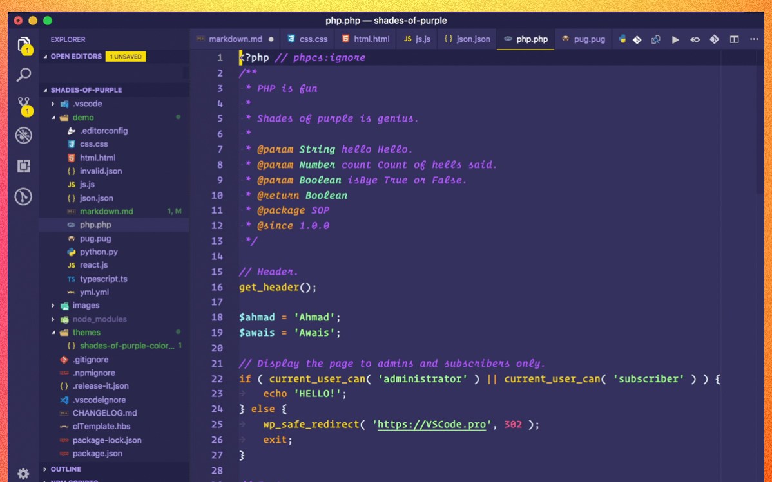Expand the images folder

(53, 306)
